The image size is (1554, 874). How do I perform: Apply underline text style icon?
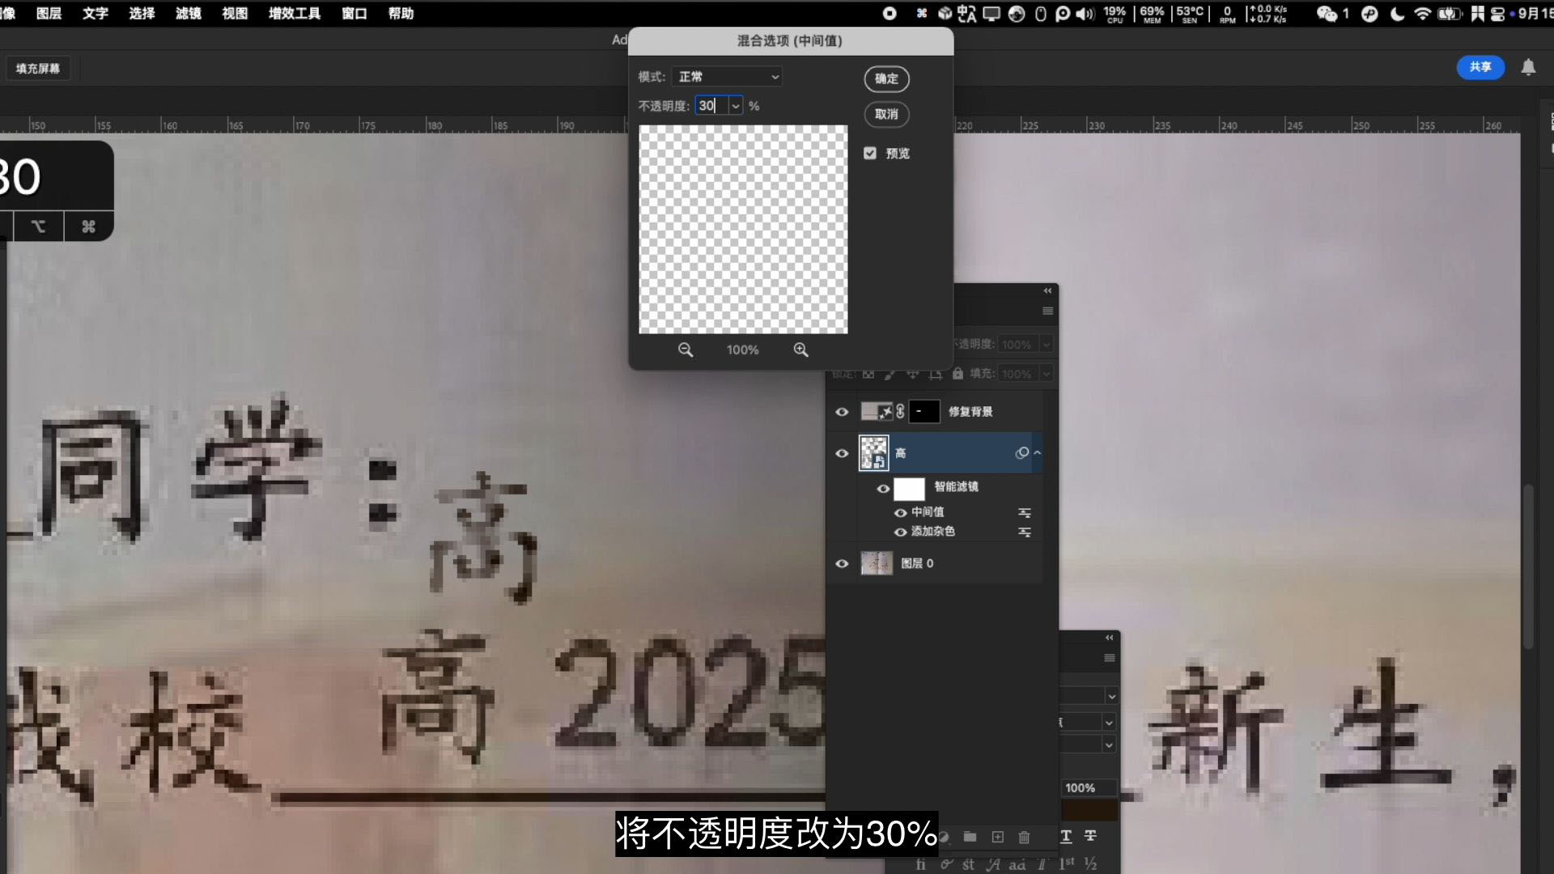pos(1066,836)
